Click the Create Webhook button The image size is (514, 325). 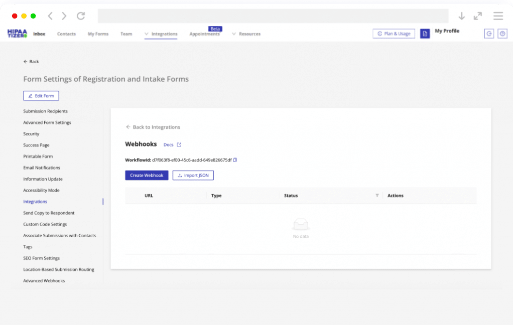click(147, 175)
